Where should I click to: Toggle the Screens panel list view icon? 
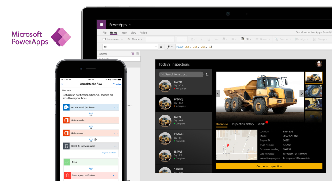[133, 53]
